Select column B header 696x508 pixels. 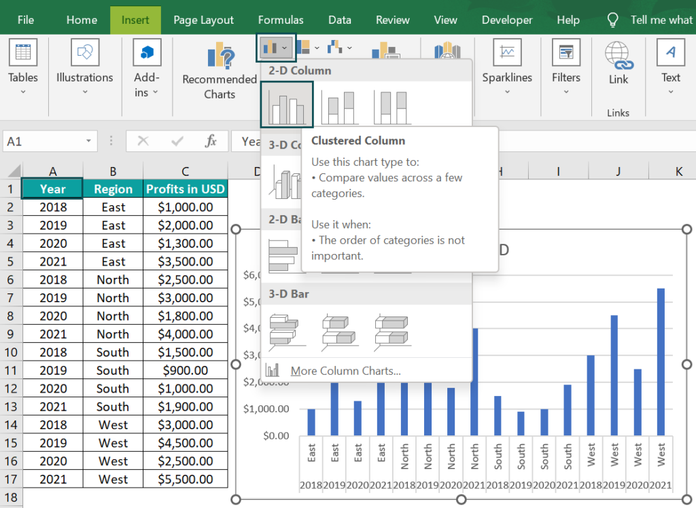point(113,171)
